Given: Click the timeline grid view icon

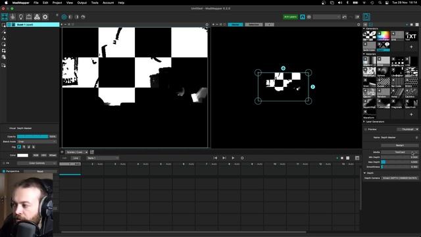Looking at the screenshot, I should coord(357,158).
